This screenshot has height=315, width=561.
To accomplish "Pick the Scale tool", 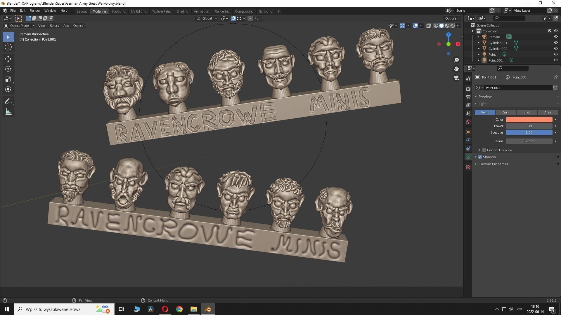I will pyautogui.click(x=8, y=79).
